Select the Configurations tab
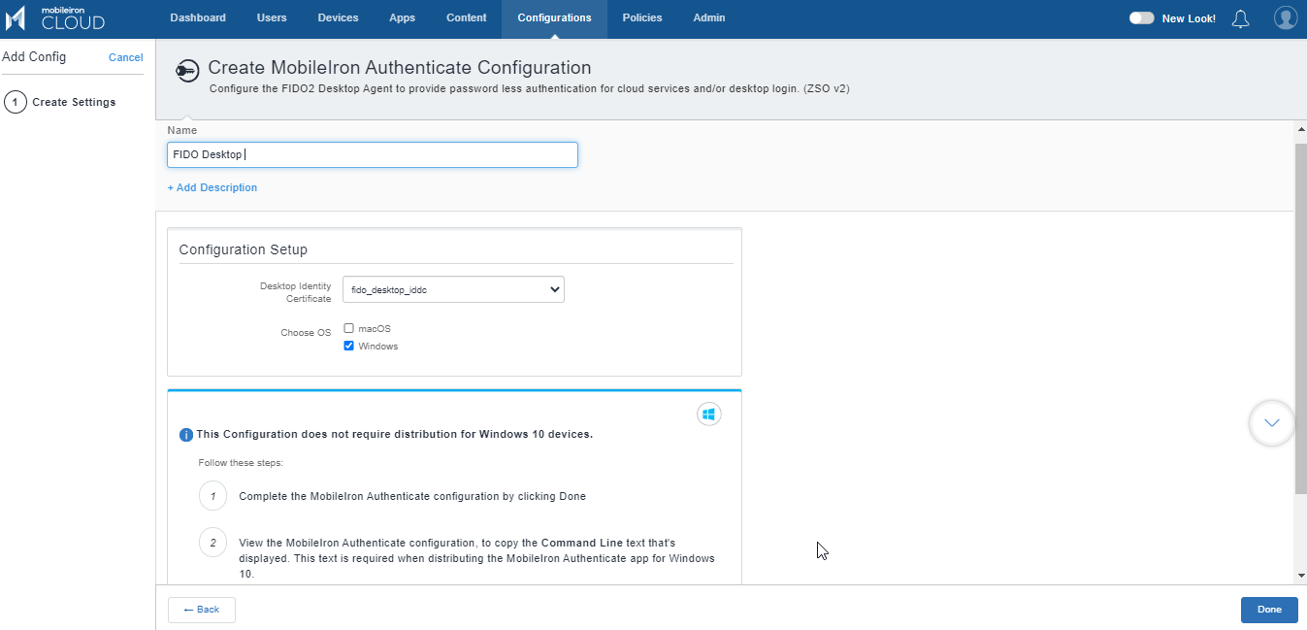The image size is (1307, 630). (x=554, y=17)
